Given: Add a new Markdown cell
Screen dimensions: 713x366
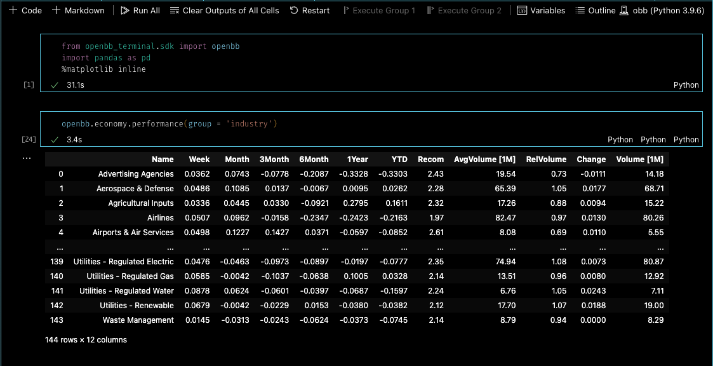Looking at the screenshot, I should click(78, 10).
